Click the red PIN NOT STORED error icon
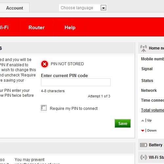The height and width of the screenshot is (164, 164). [45, 64]
